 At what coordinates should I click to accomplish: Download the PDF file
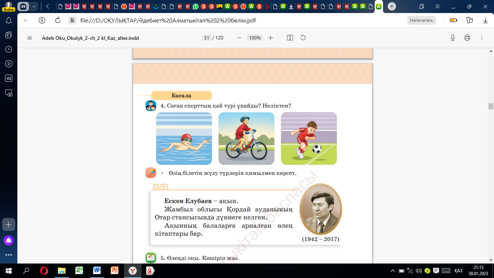pos(452,38)
